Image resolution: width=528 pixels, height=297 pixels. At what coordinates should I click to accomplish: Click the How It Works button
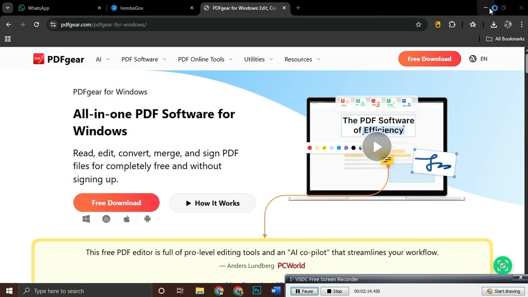coord(212,203)
